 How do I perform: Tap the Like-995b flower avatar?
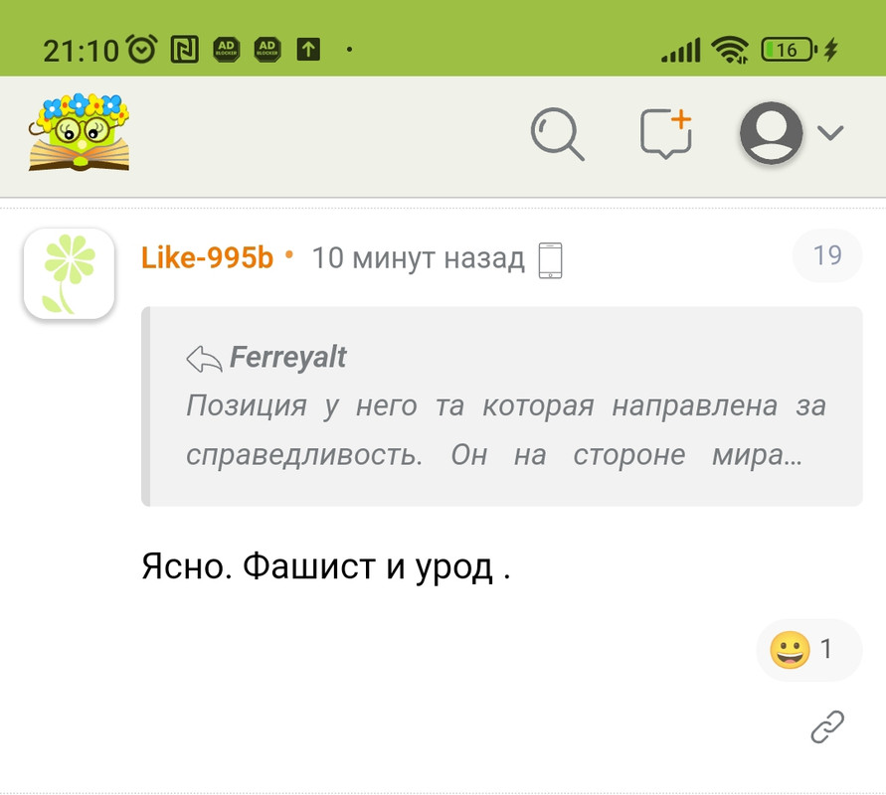(x=69, y=274)
